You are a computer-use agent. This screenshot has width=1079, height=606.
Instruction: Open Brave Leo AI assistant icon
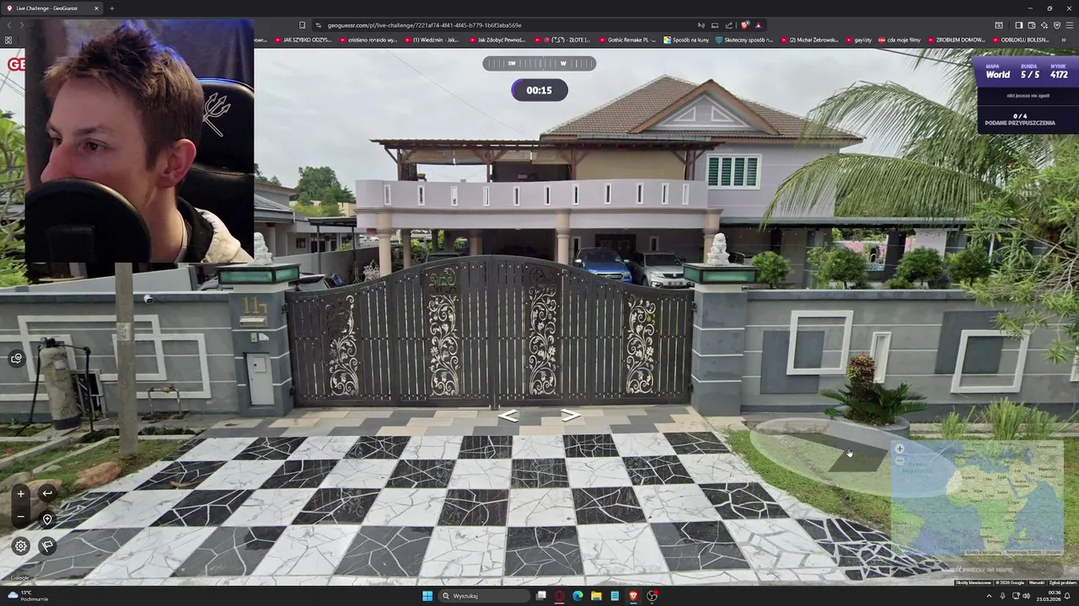pos(1044,25)
